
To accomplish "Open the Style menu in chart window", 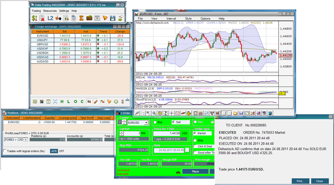I will point(188,19).
